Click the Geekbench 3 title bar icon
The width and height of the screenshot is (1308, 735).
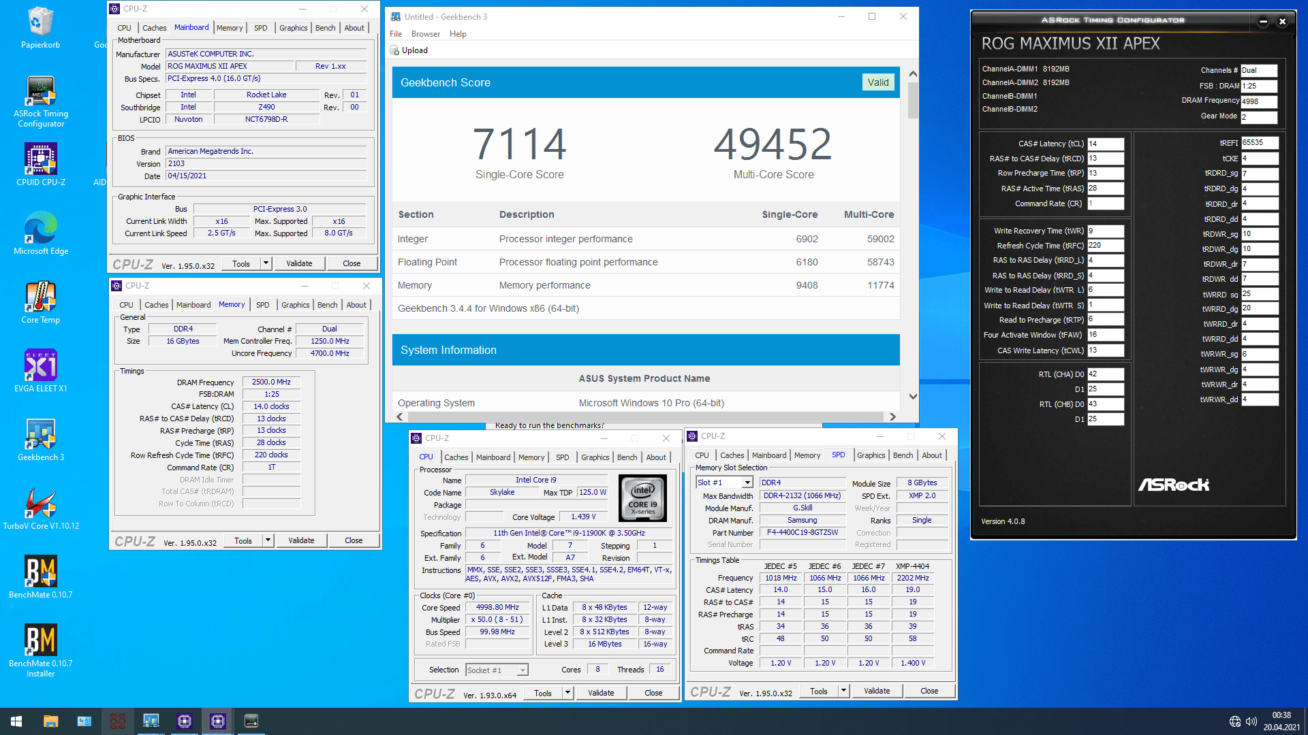(396, 17)
